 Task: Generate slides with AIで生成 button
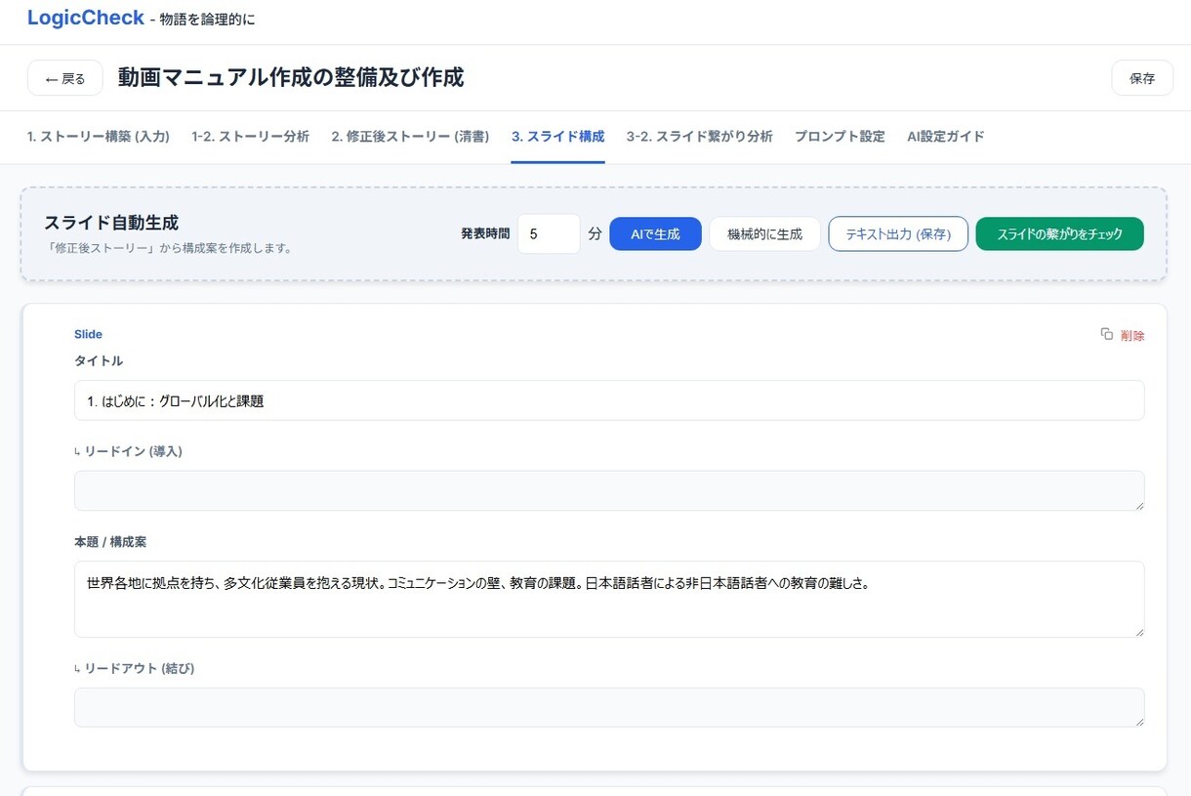click(x=655, y=234)
